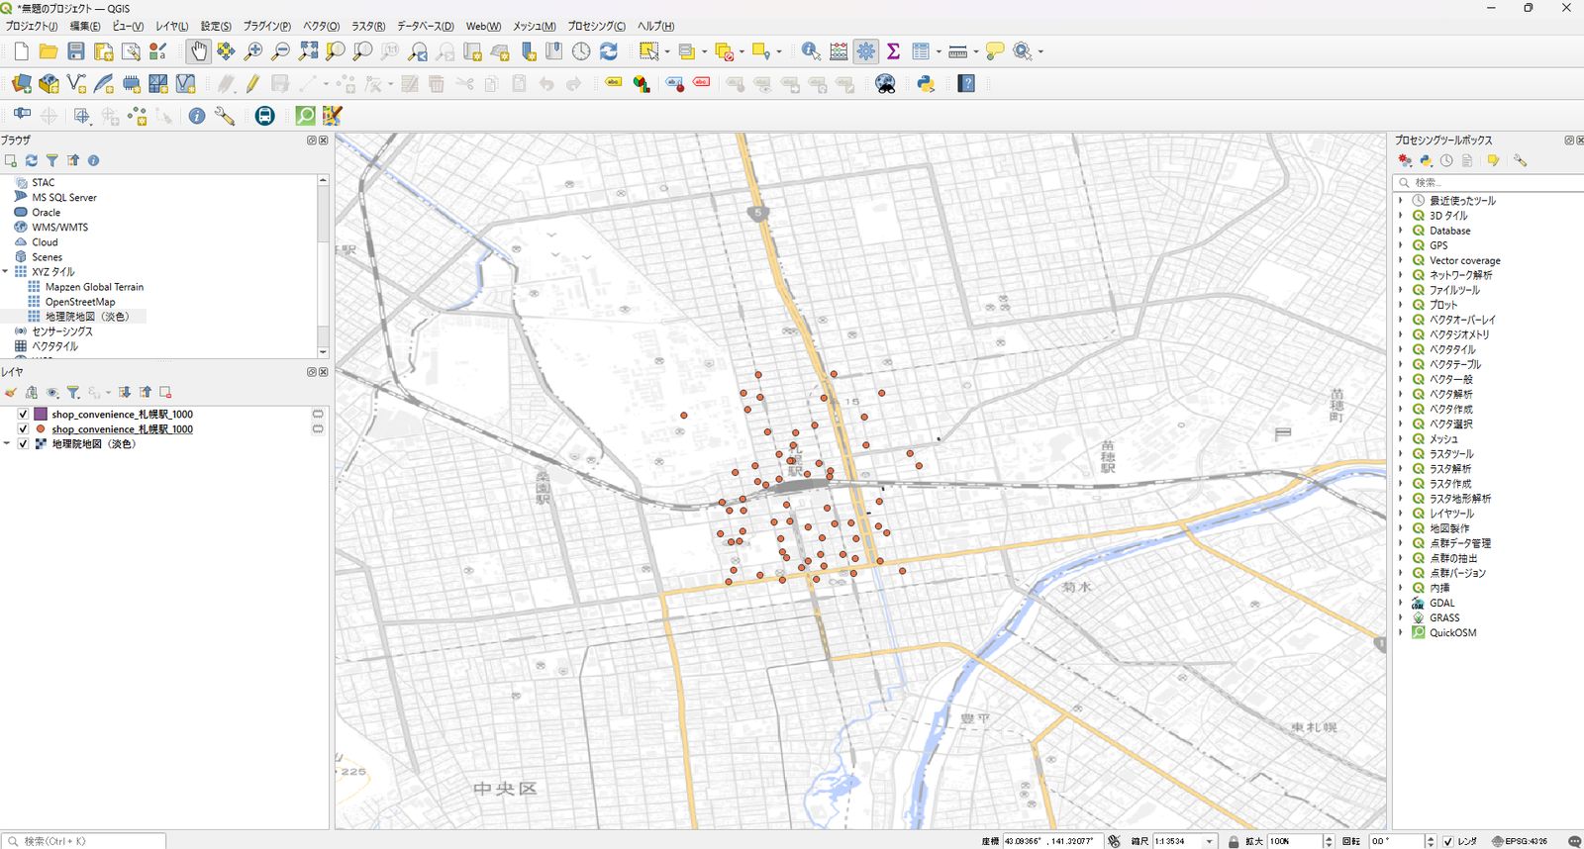Toggle the レンダ render checkbox
The width and height of the screenshot is (1584, 849).
1447,841
